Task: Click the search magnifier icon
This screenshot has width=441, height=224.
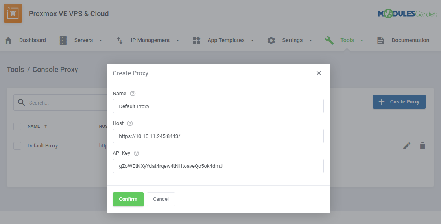Action: click(21, 103)
